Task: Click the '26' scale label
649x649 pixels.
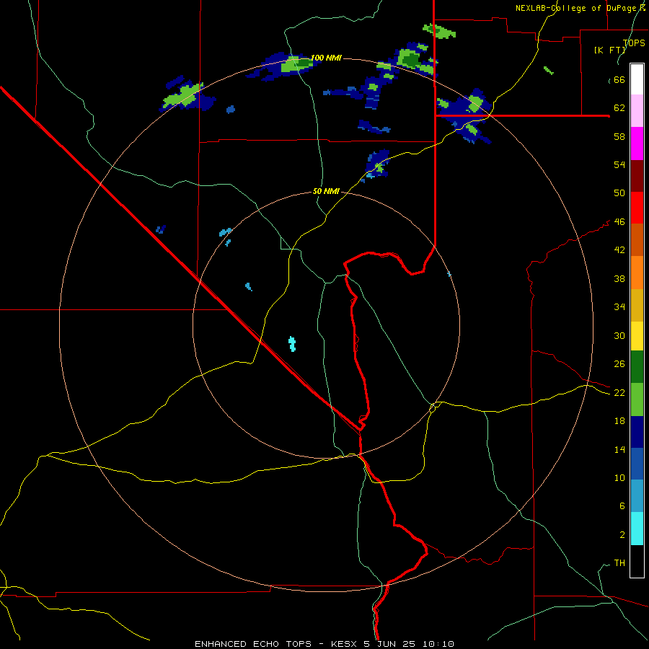Action: tap(619, 364)
